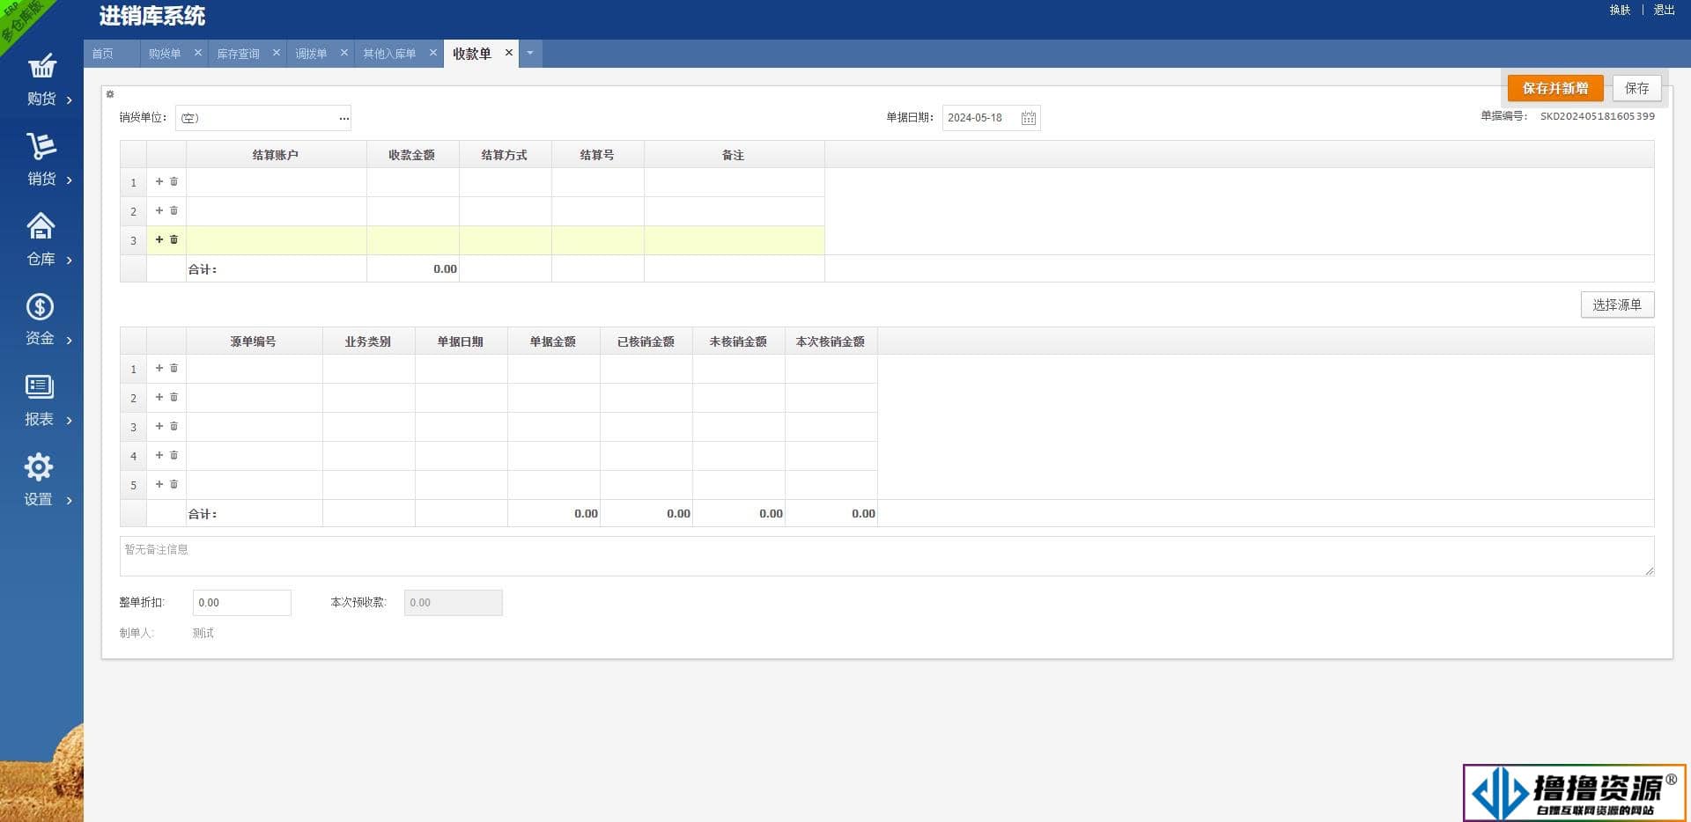Delete source document row 1
Viewport: 1691px width, 822px height.
(x=174, y=368)
